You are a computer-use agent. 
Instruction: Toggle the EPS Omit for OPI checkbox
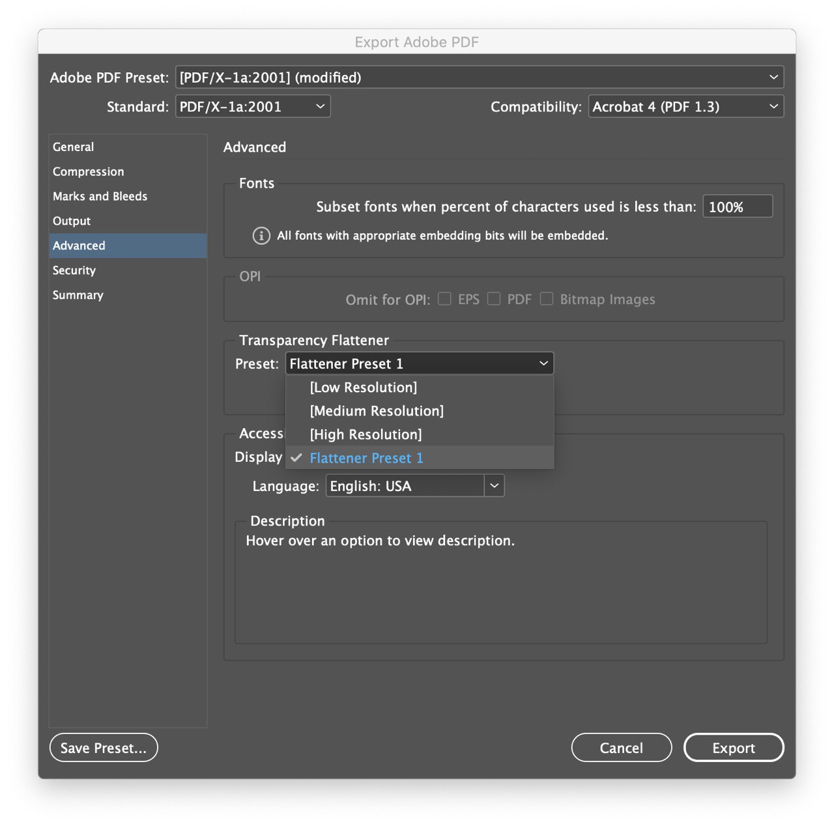point(444,299)
